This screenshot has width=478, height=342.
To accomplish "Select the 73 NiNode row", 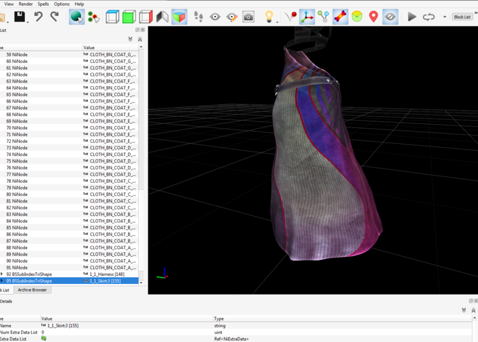I will pyautogui.click(x=69, y=148).
